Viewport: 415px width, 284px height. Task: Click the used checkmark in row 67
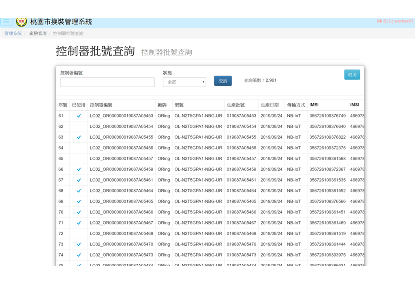point(79,180)
